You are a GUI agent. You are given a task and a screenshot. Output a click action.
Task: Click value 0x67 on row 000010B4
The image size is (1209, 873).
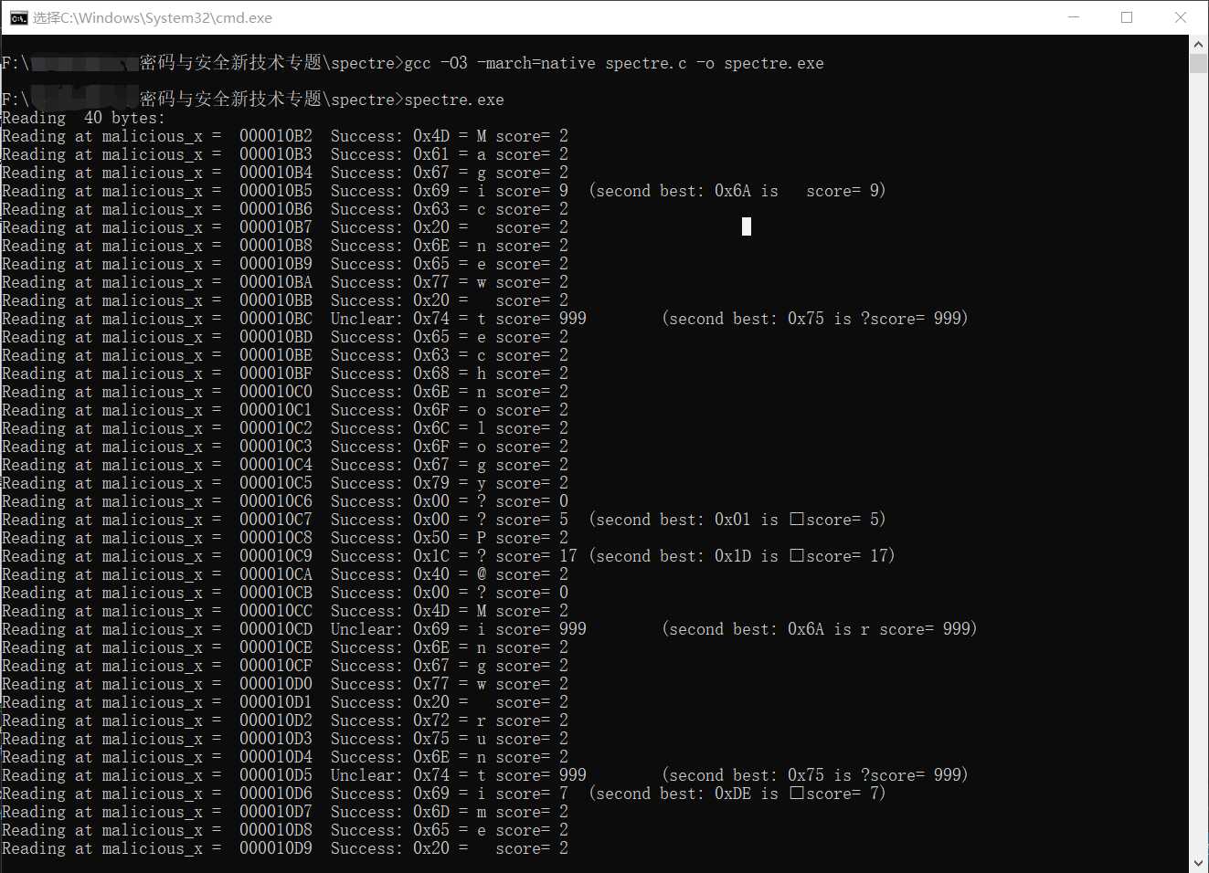[x=431, y=173]
